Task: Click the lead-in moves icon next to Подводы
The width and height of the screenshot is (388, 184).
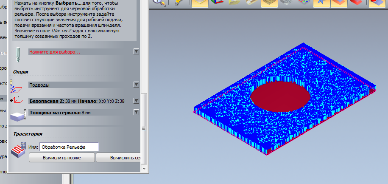Action: click(16, 86)
